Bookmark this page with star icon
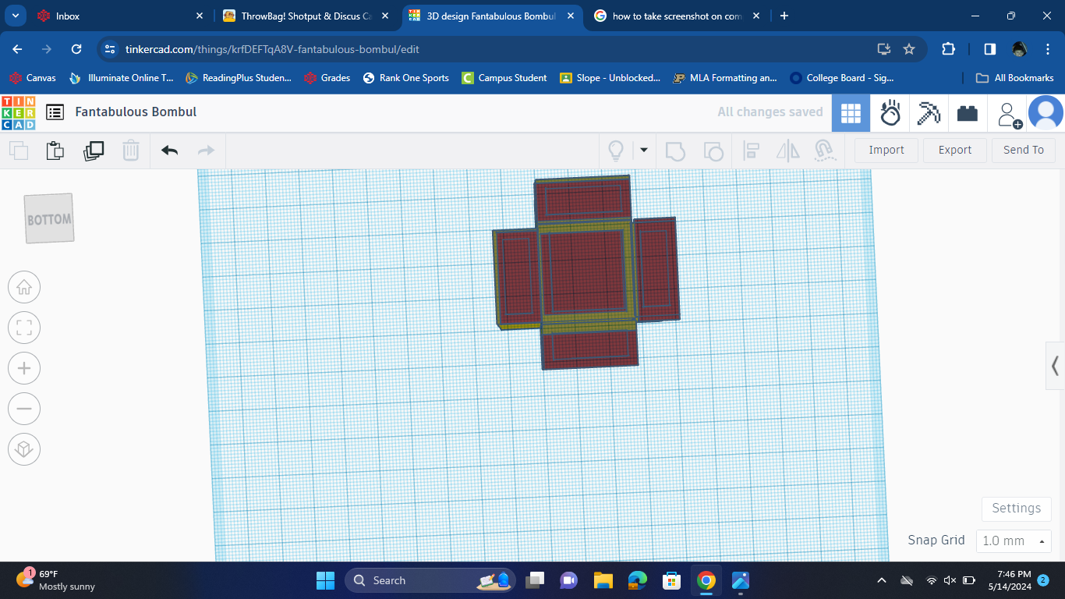The width and height of the screenshot is (1065, 599). [x=908, y=48]
